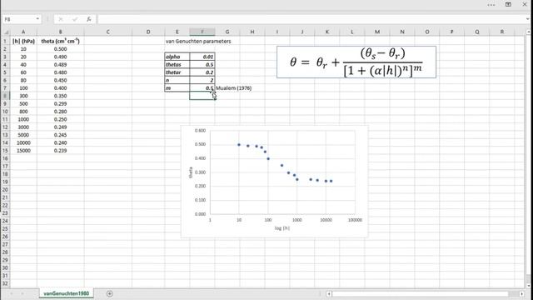Select cell with h value 300

pyautogui.click(x=23, y=96)
